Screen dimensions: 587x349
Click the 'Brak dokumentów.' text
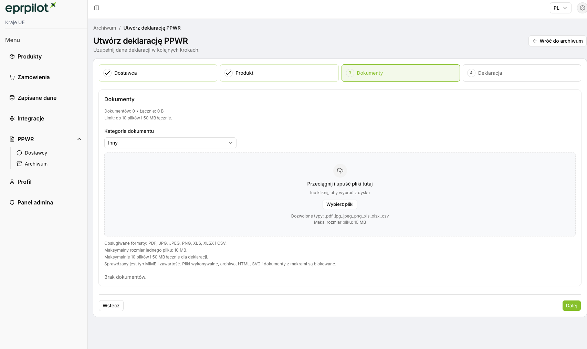tap(125, 277)
